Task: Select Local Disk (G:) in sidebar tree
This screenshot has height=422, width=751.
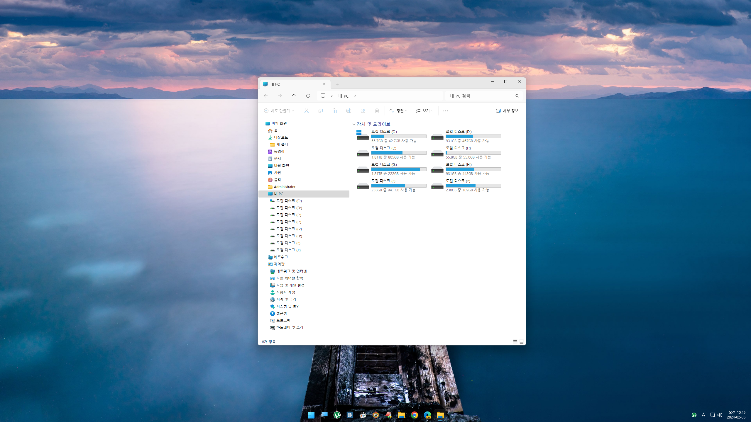Action: tap(289, 229)
